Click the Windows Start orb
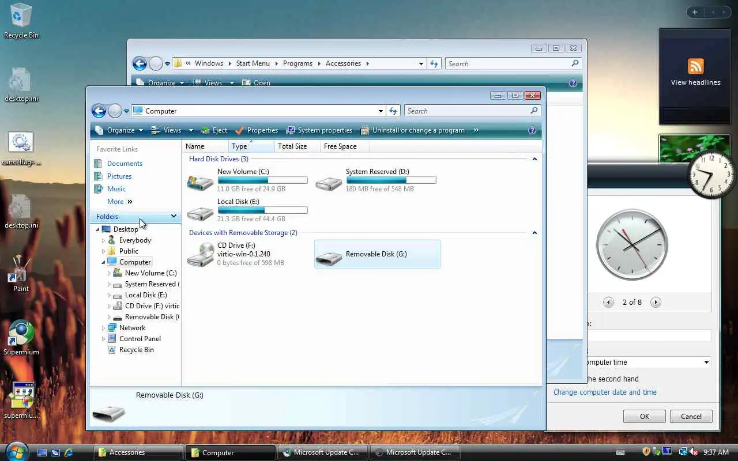The width and height of the screenshot is (738, 461). coord(16,451)
